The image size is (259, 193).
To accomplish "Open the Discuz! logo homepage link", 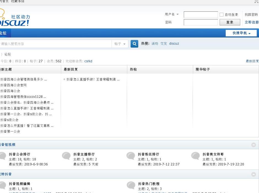I will point(15,18).
